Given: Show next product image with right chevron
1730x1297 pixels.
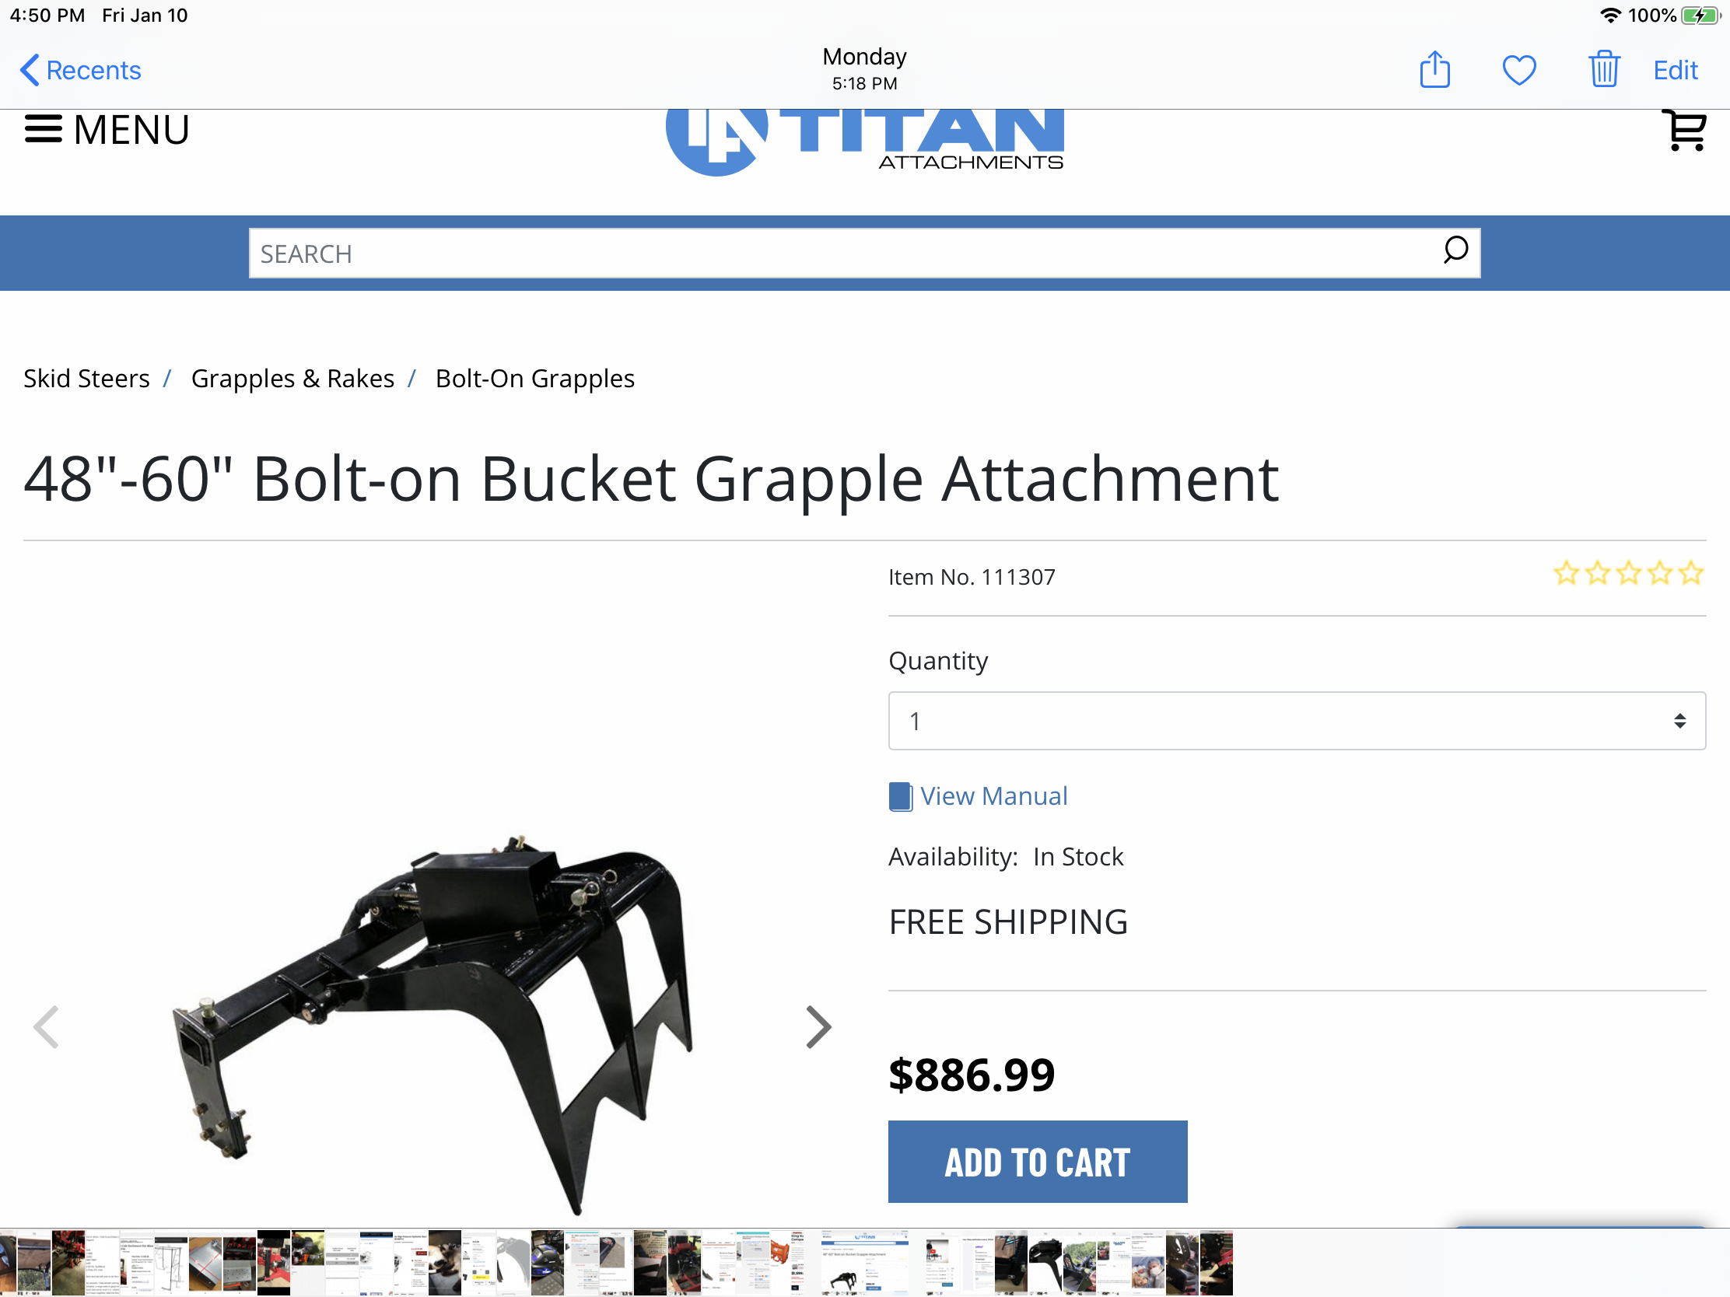Looking at the screenshot, I should [x=818, y=1027].
